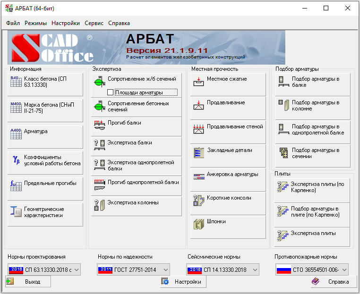This screenshot has width=360, height=294.
Task: Open the Сервис menu
Action: pos(94,23)
